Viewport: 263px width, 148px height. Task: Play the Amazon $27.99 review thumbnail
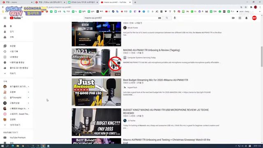tap(97, 34)
